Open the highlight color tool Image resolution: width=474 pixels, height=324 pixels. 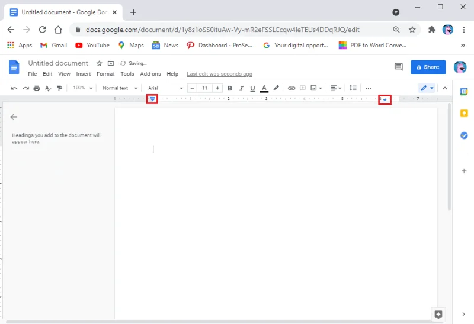(276, 88)
